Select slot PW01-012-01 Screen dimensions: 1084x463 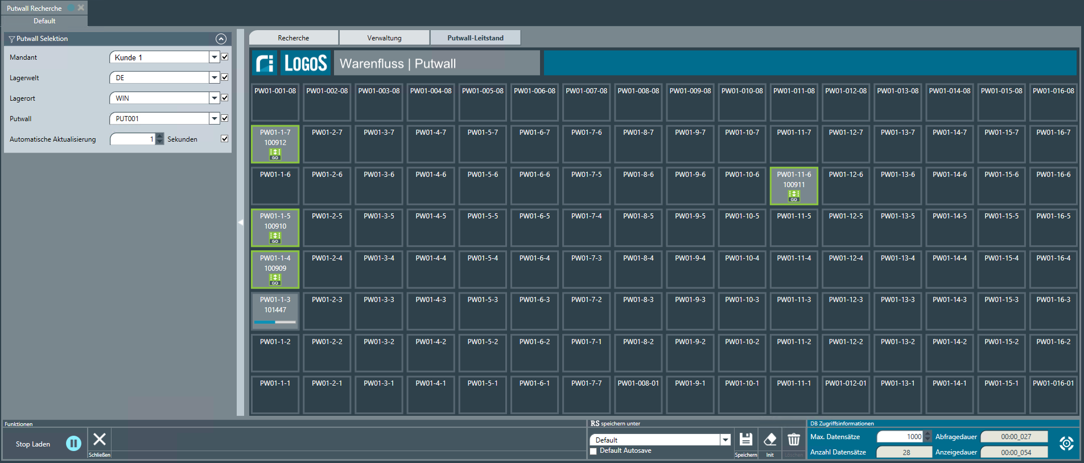pos(846,395)
